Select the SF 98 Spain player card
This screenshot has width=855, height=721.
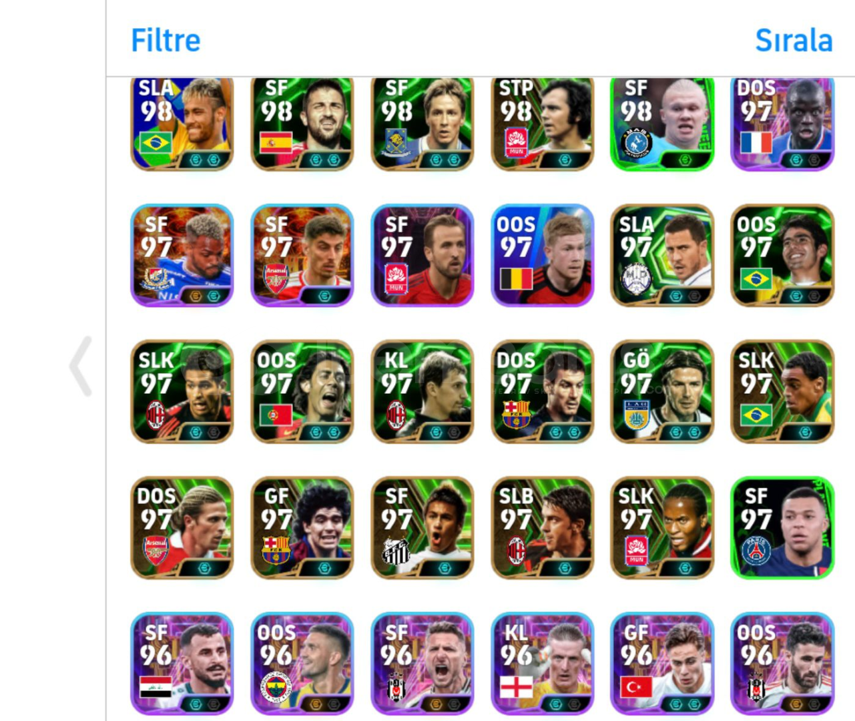coord(302,124)
